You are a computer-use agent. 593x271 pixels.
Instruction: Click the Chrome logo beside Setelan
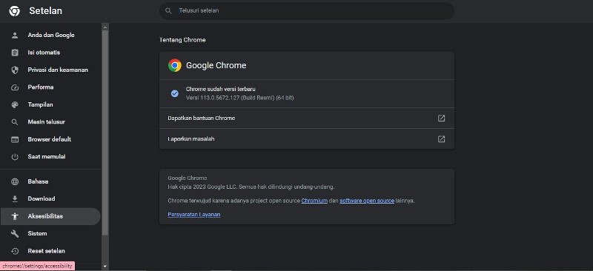[x=14, y=11]
